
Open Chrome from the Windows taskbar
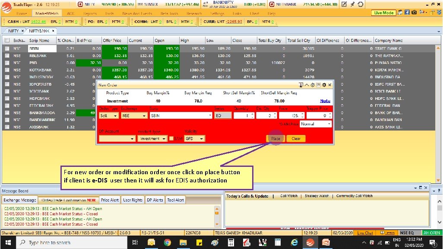(x=167, y=243)
